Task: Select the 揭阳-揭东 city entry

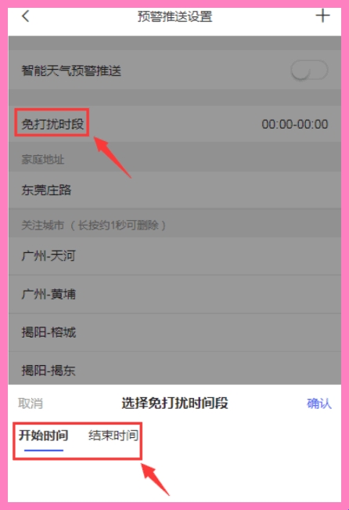Action: tap(174, 368)
